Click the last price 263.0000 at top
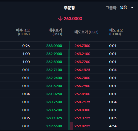This screenshot has height=131, width=138. (x=73, y=19)
